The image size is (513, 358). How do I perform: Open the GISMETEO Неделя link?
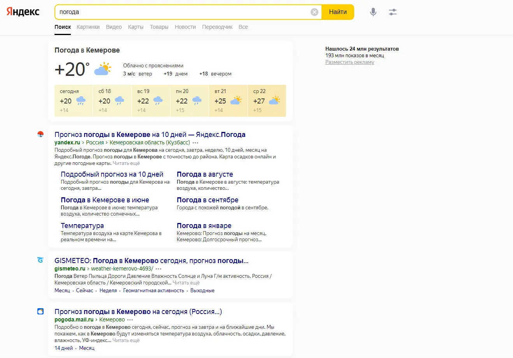coord(108,291)
